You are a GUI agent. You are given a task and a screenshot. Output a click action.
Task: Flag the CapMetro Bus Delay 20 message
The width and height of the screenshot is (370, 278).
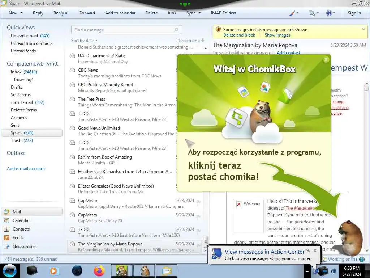199,216
